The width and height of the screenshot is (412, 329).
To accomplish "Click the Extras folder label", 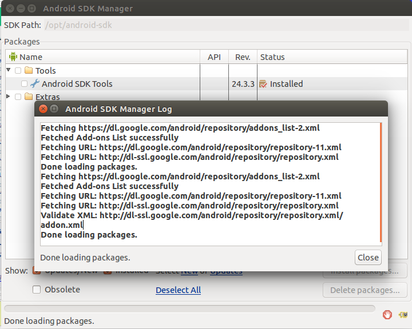I will click(x=47, y=97).
